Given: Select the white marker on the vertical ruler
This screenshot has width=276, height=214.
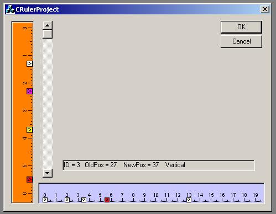Looking at the screenshot, I should [x=29, y=64].
